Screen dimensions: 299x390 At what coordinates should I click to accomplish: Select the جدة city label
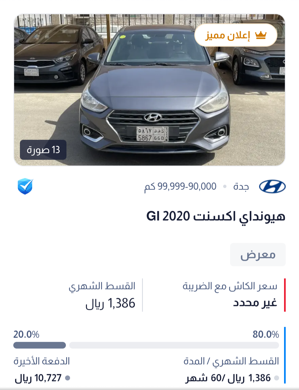[241, 187]
